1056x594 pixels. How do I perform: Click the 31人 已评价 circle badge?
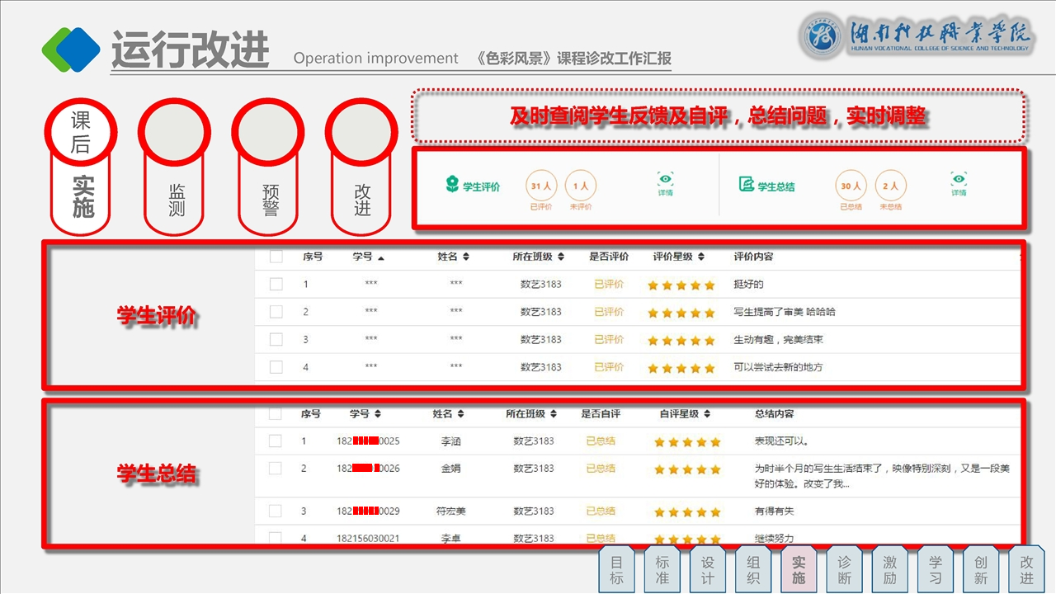[541, 186]
